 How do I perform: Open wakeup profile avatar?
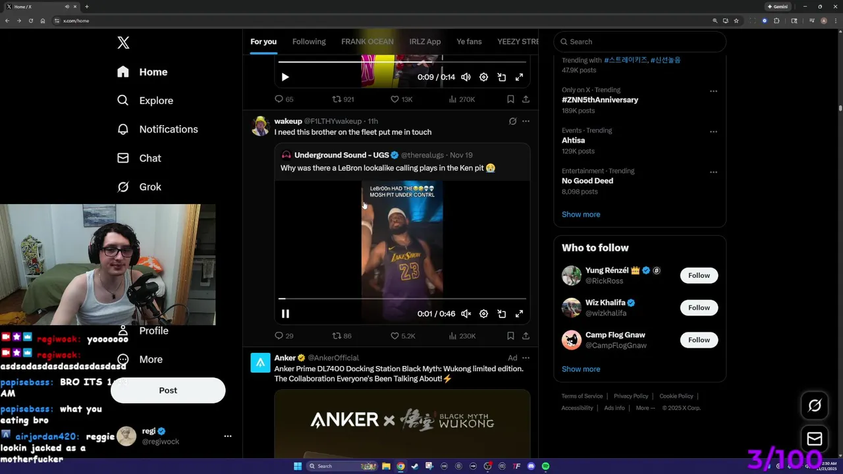[260, 126]
